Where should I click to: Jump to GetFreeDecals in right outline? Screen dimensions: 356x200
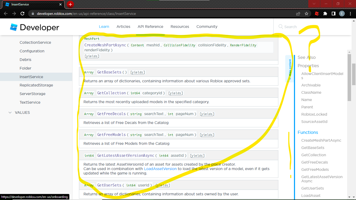click(315, 162)
